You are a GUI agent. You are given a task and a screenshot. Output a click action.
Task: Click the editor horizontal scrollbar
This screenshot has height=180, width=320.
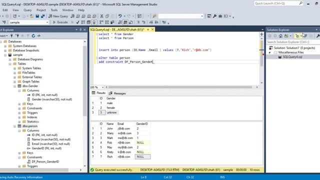click(180, 87)
